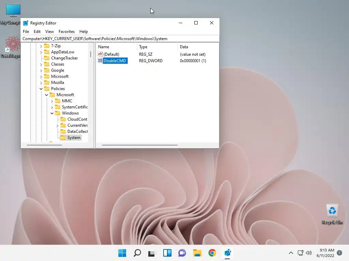Select the DataCollect folder icon

tap(63, 132)
